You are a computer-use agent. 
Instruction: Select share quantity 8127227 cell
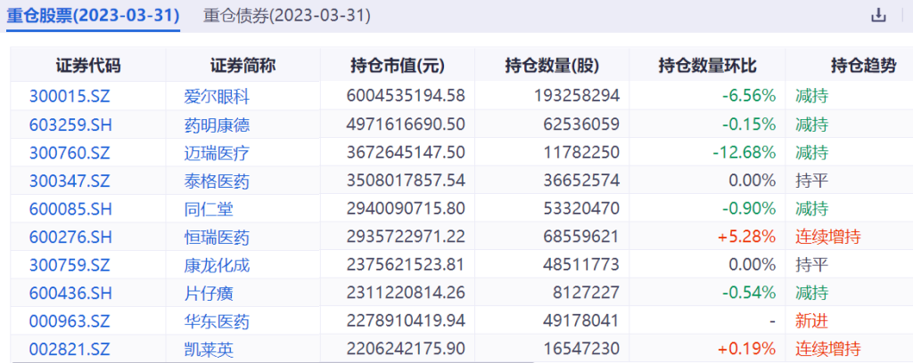[x=587, y=293]
